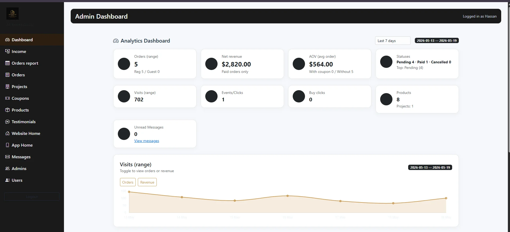Image resolution: width=510 pixels, height=232 pixels.
Task: Click the Admins people icon
Action: pos(7,168)
